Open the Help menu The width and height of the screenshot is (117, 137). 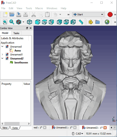63,8
